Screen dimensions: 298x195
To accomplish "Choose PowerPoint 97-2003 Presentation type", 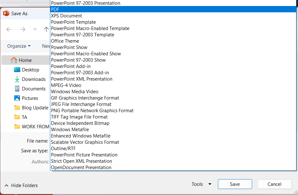I will tap(173, 3).
